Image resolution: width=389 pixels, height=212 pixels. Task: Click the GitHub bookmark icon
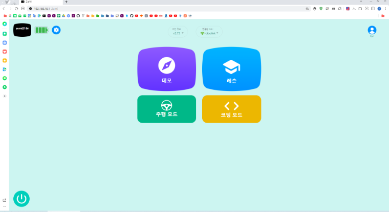131,15
